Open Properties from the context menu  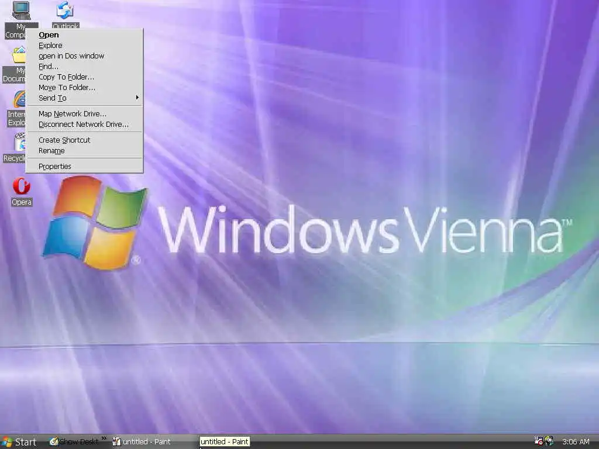(84, 167)
